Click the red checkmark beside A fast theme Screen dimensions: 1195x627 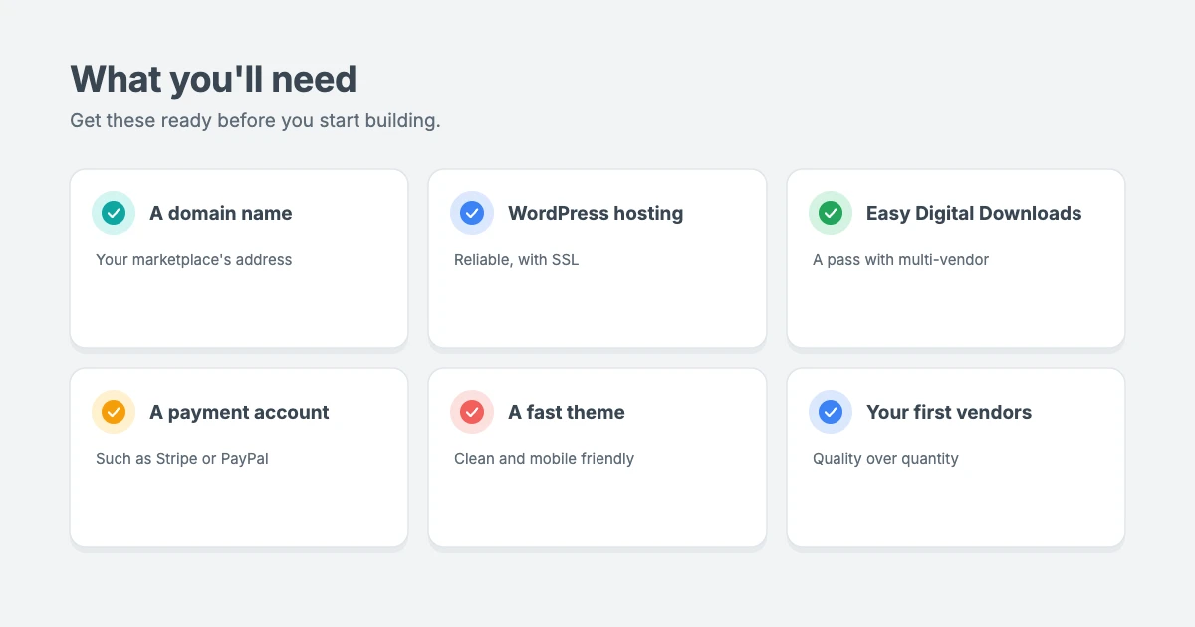click(472, 412)
